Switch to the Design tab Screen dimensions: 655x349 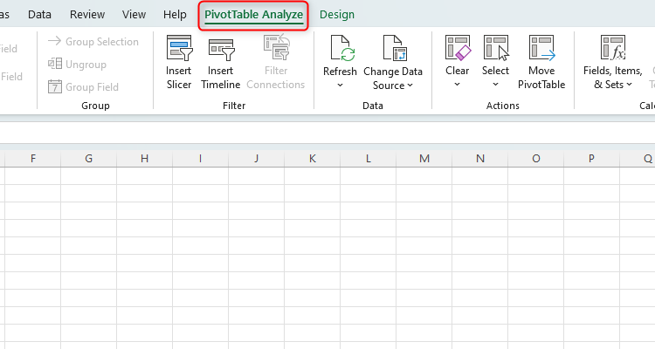click(x=337, y=15)
